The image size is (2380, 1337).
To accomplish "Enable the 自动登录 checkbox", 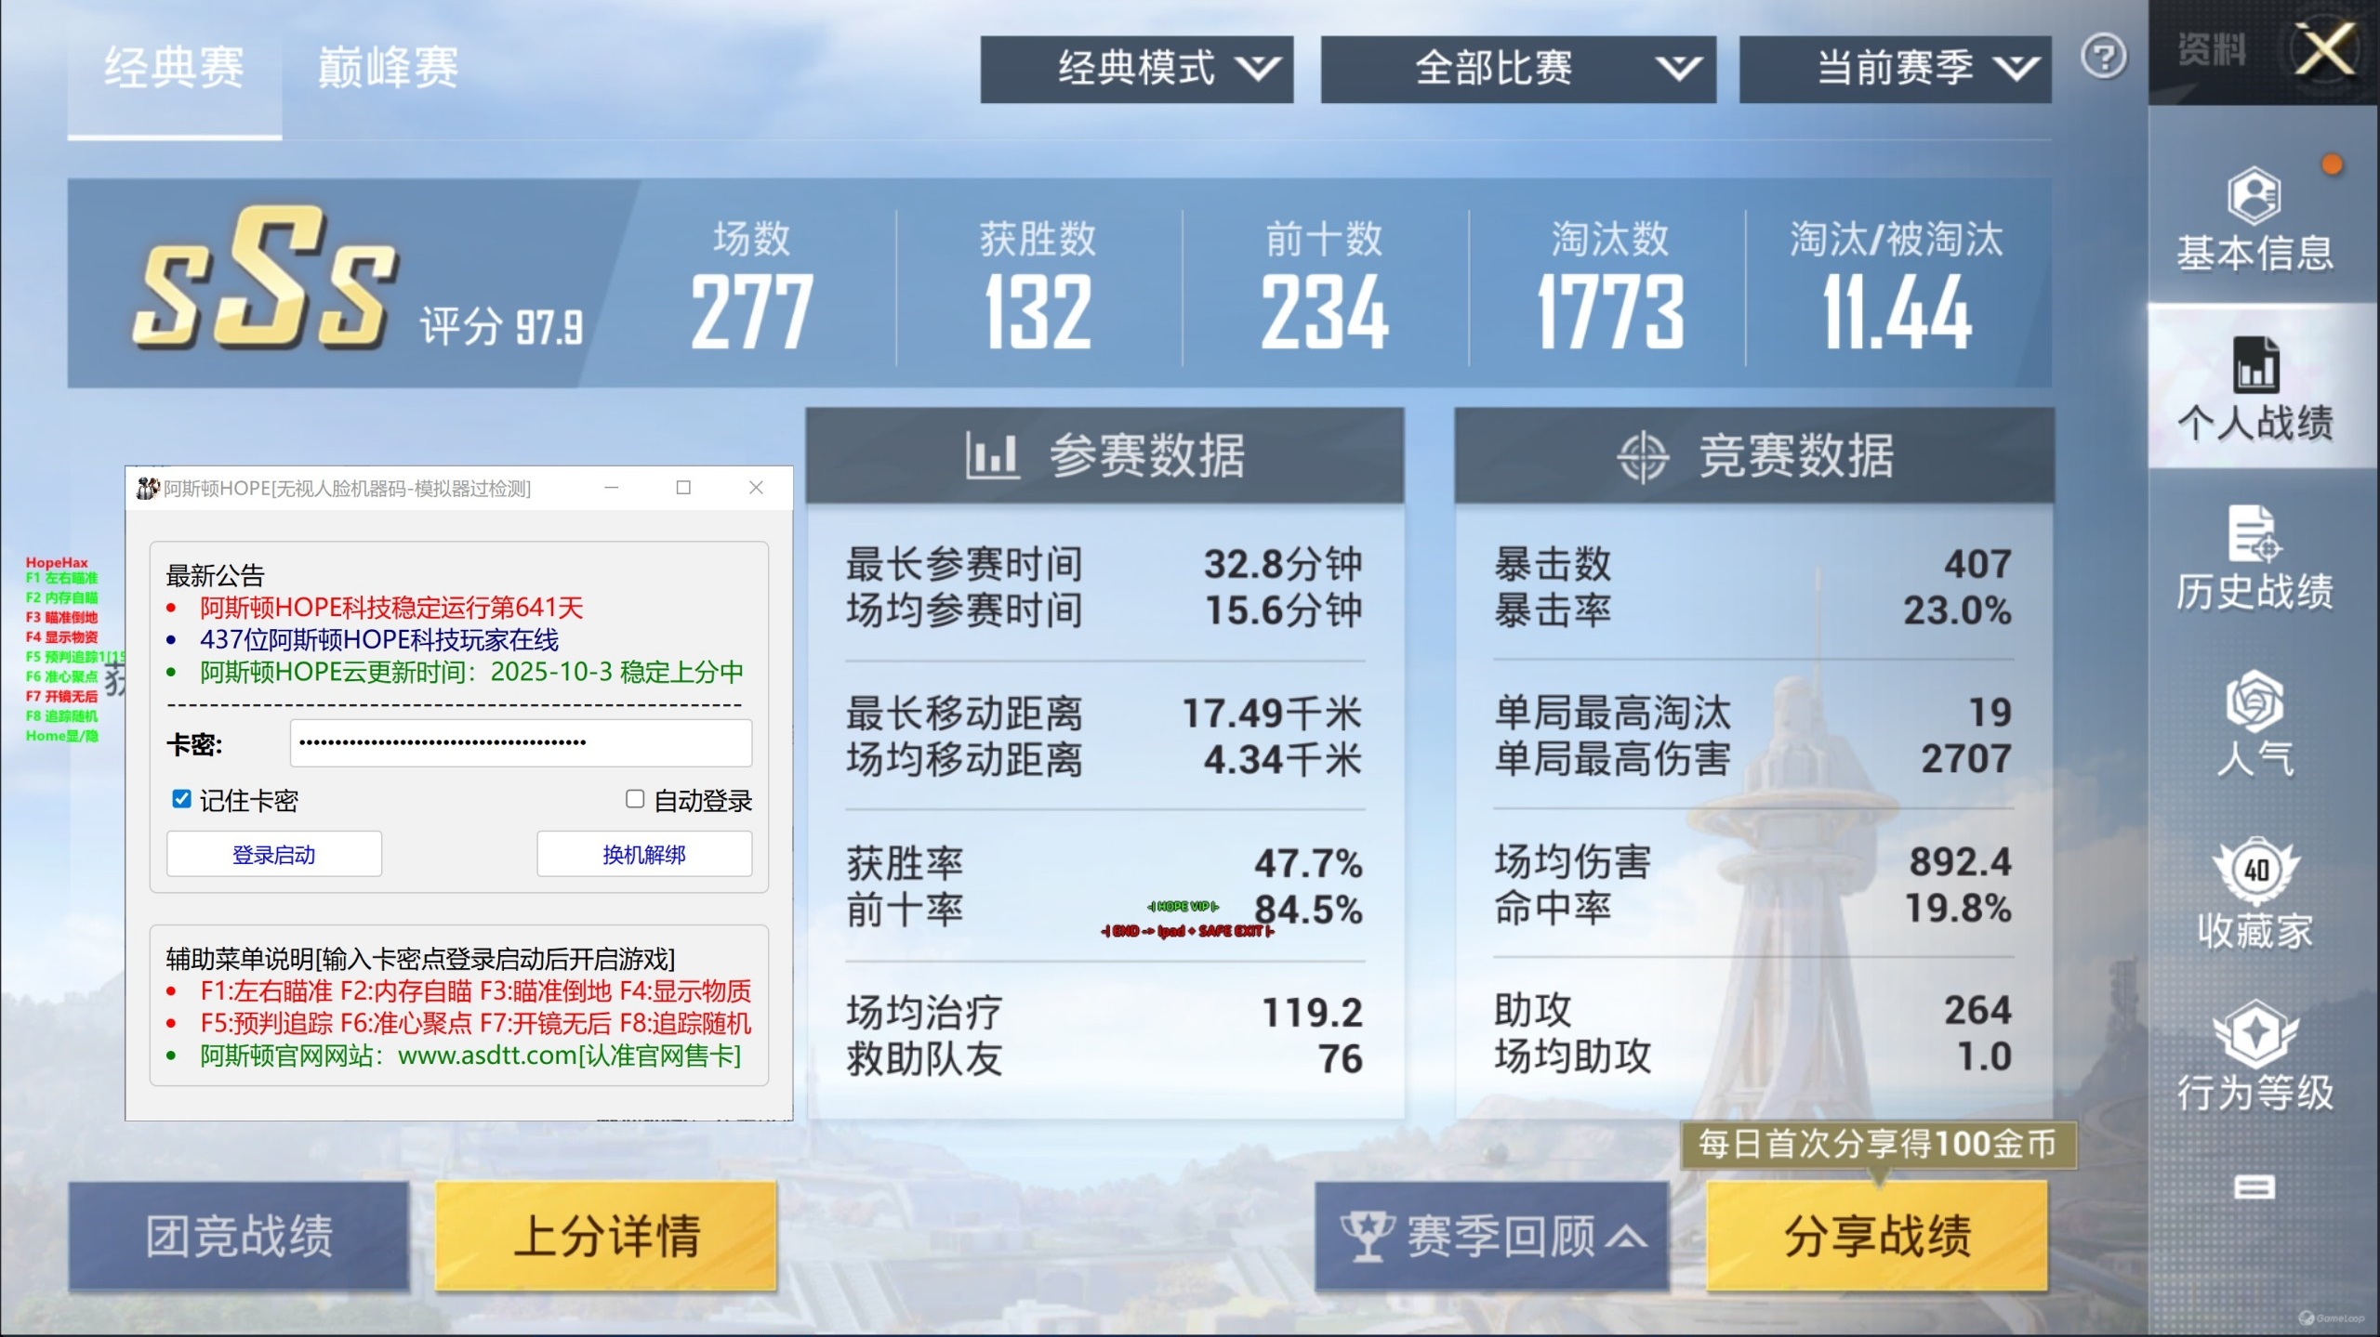I will [x=635, y=799].
